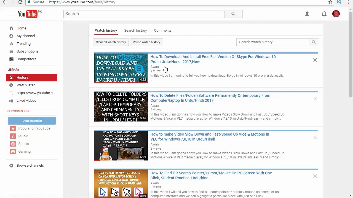Click the Find Pointer tutorial thumbnail
353x198 pixels.
(121, 184)
